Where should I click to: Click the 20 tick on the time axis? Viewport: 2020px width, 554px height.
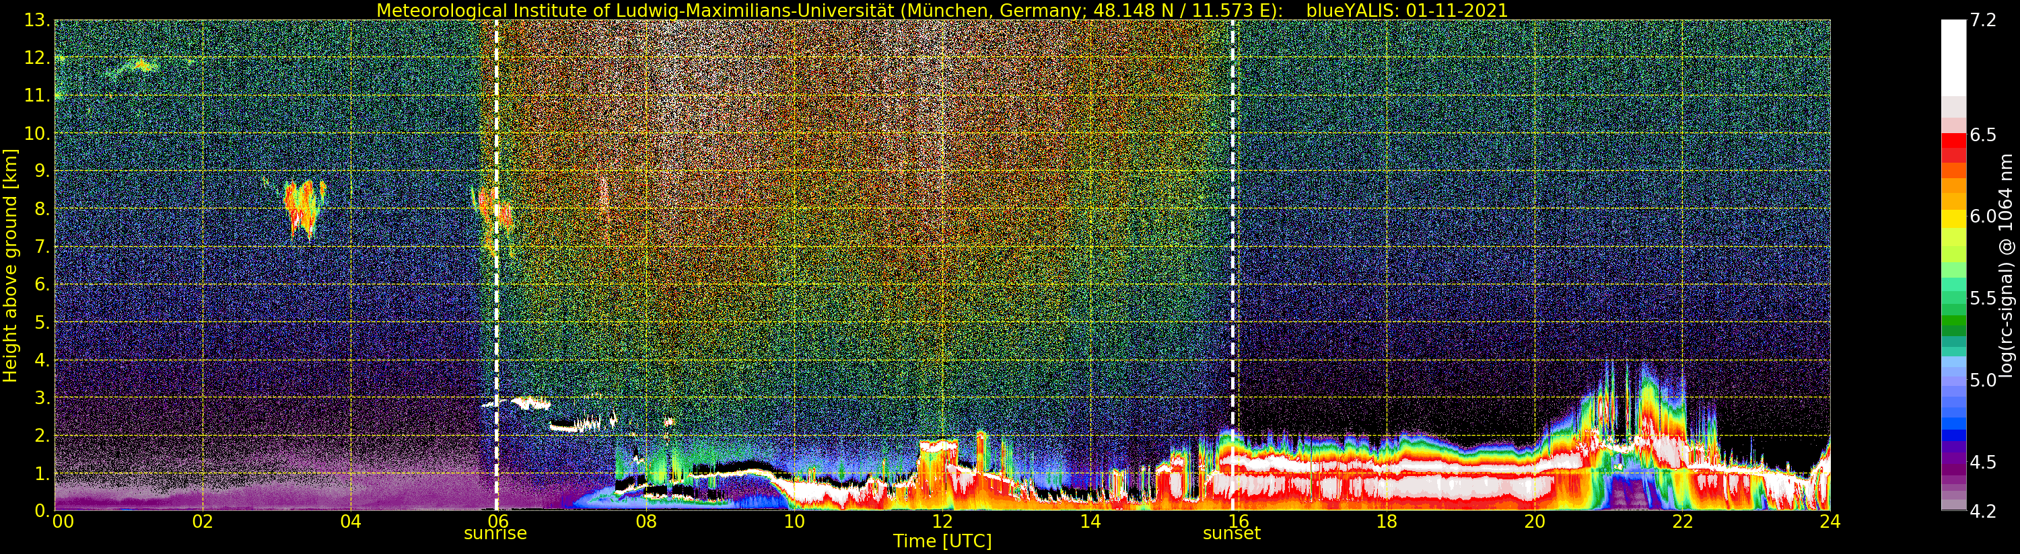pyautogui.click(x=1534, y=521)
